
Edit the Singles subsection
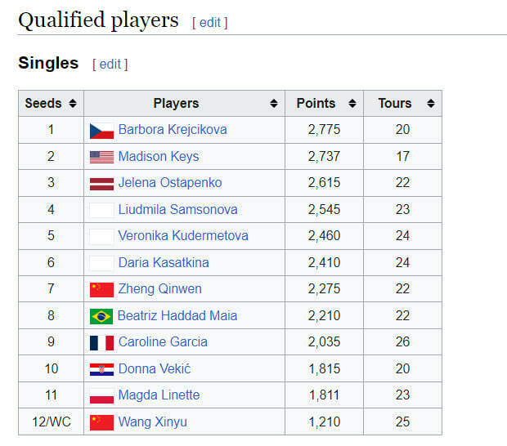click(x=110, y=64)
